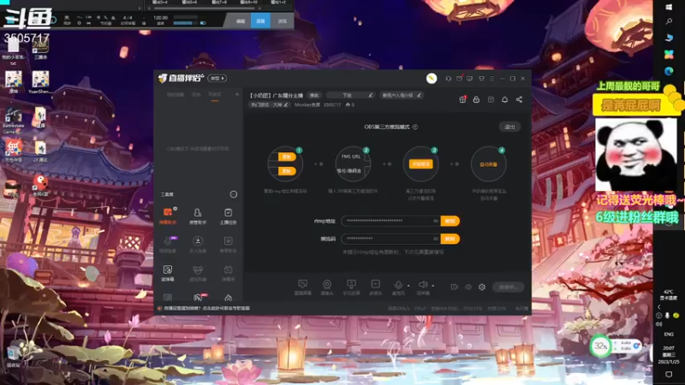Select the highlighted blue tab in top app

click(x=260, y=21)
